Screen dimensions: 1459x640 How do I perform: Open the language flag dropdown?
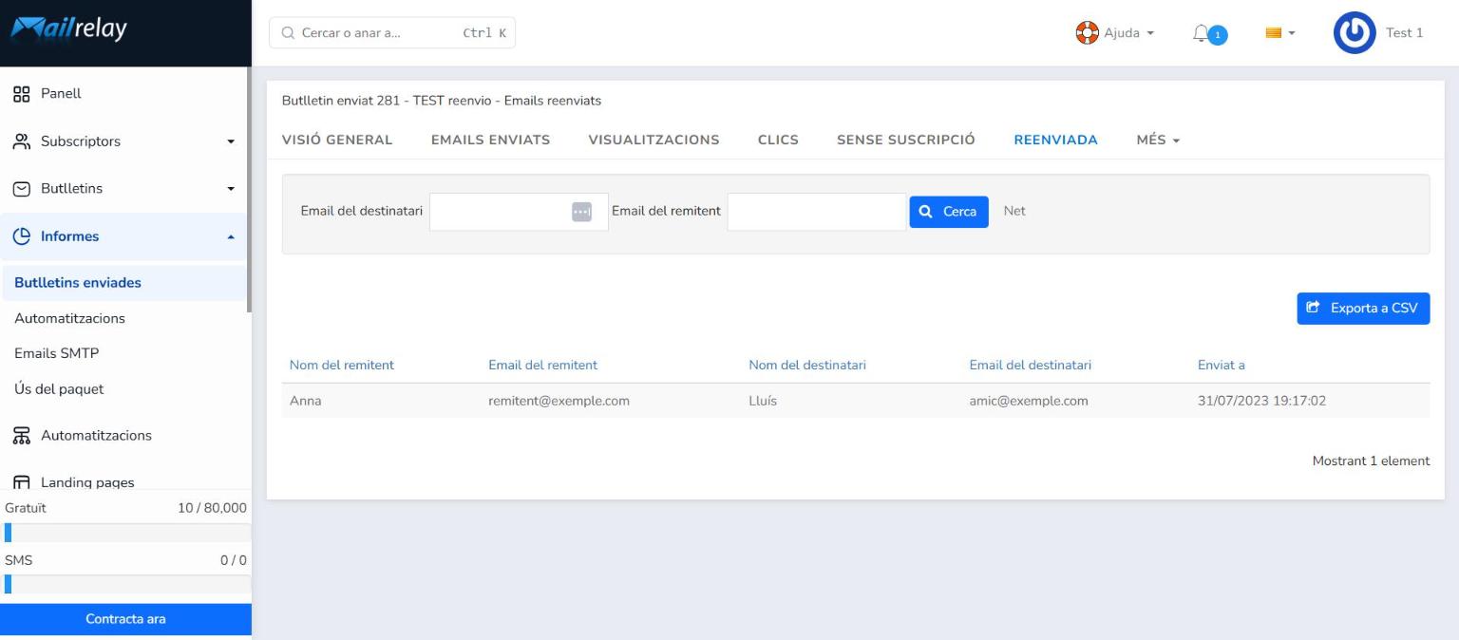[x=1280, y=33]
